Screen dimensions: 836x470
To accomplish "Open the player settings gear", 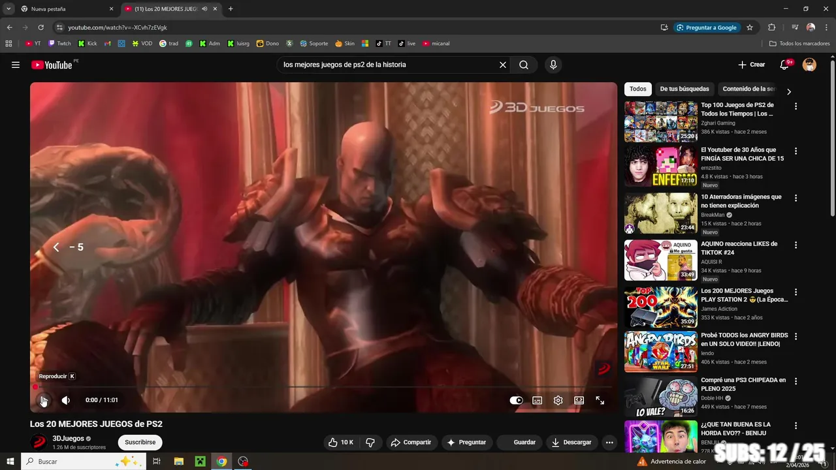I will point(558,401).
